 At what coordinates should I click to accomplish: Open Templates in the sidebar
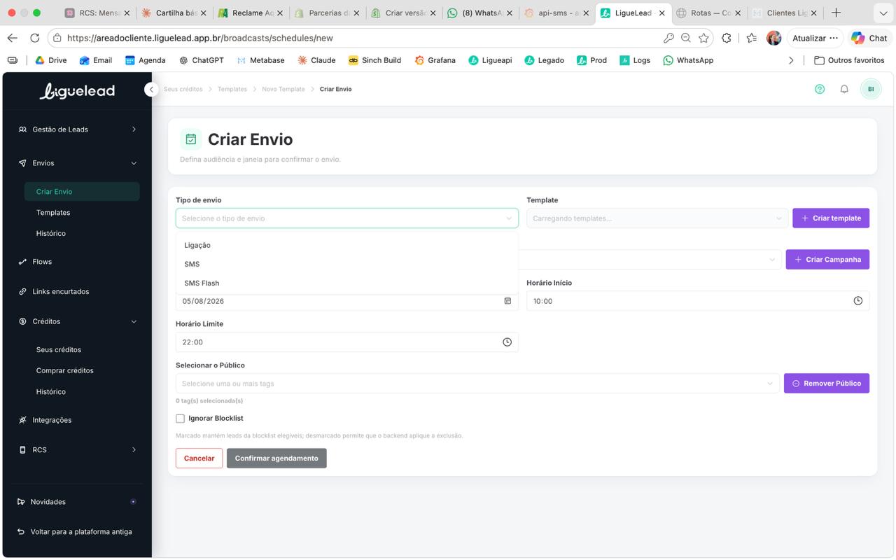[53, 213]
